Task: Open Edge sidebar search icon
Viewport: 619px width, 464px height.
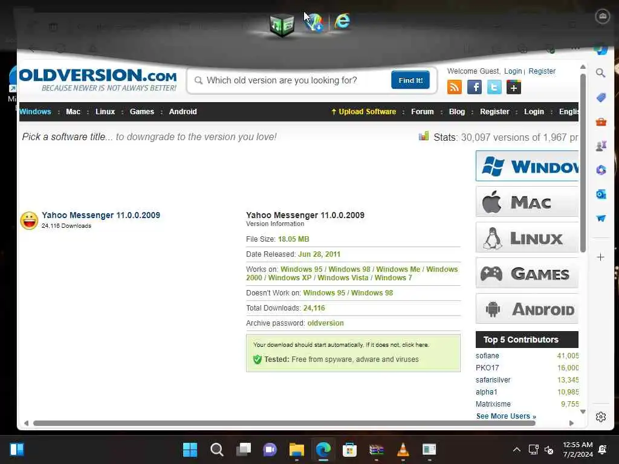Action: 600,73
